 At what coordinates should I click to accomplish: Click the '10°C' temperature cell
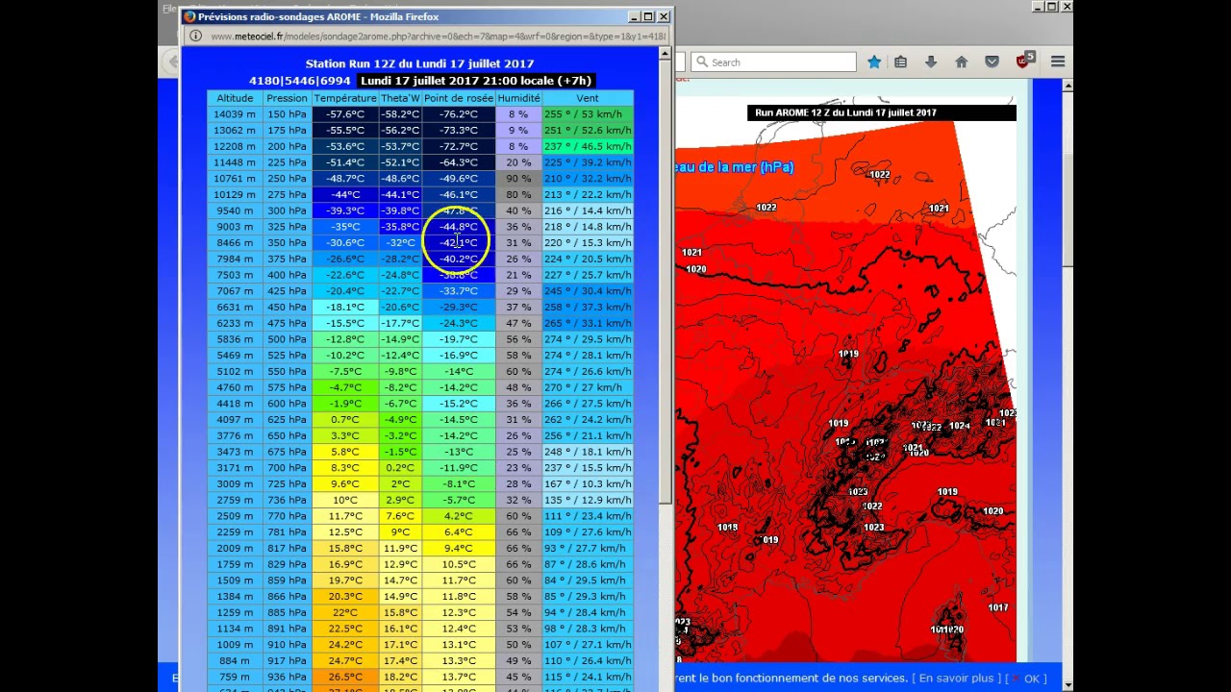point(345,500)
